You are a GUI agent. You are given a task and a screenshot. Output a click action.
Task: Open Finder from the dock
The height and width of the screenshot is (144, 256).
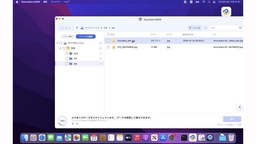pos(25,138)
